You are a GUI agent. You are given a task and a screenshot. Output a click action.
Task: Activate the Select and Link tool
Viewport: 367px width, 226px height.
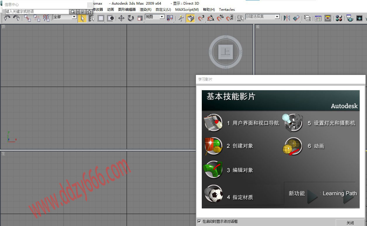point(27,18)
